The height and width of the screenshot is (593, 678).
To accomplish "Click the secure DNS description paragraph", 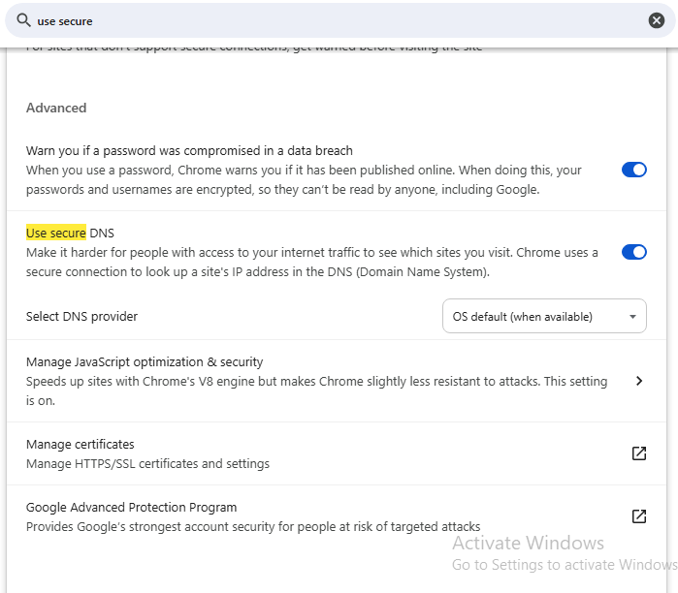I will [310, 262].
